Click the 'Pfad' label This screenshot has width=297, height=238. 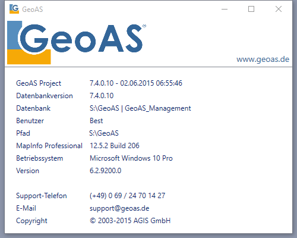coord(23,133)
